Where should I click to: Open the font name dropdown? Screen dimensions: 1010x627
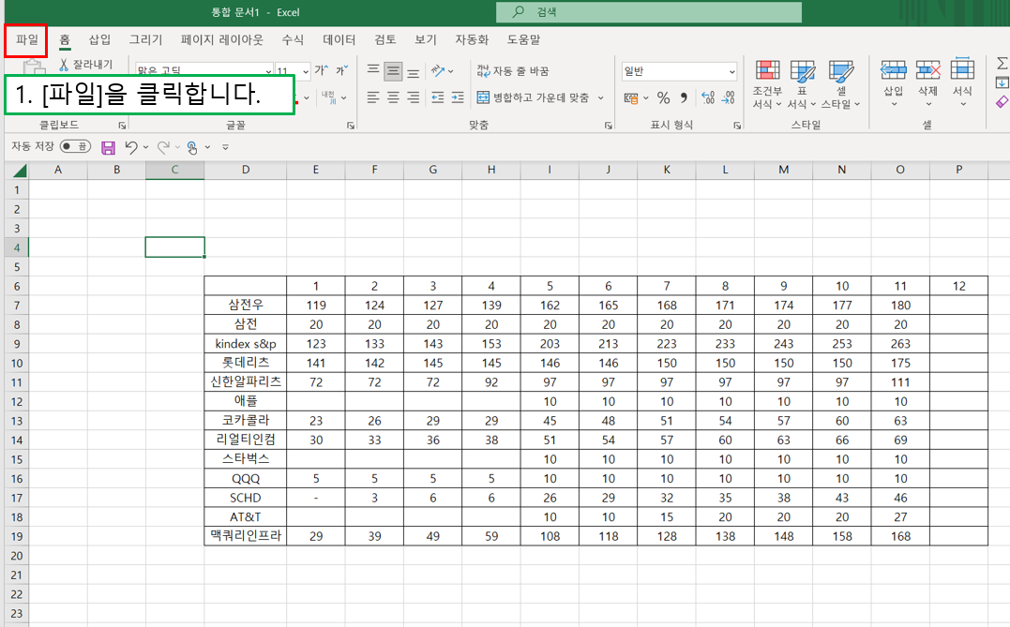pyautogui.click(x=268, y=71)
